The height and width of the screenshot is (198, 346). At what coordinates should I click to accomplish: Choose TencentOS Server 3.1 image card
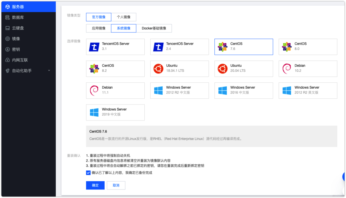pyautogui.click(x=115, y=47)
